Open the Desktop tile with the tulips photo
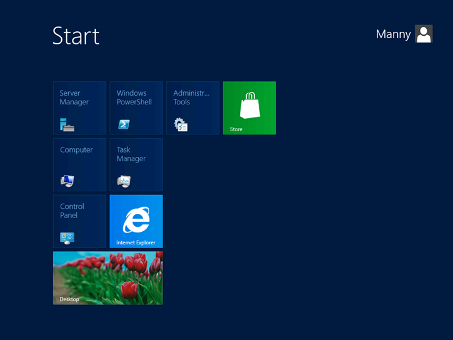Screen dimensions: 453x340 (x=107, y=277)
